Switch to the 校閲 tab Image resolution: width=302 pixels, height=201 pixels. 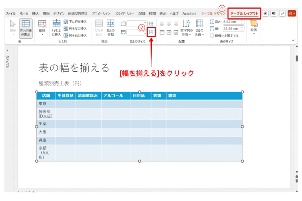[x=152, y=13]
